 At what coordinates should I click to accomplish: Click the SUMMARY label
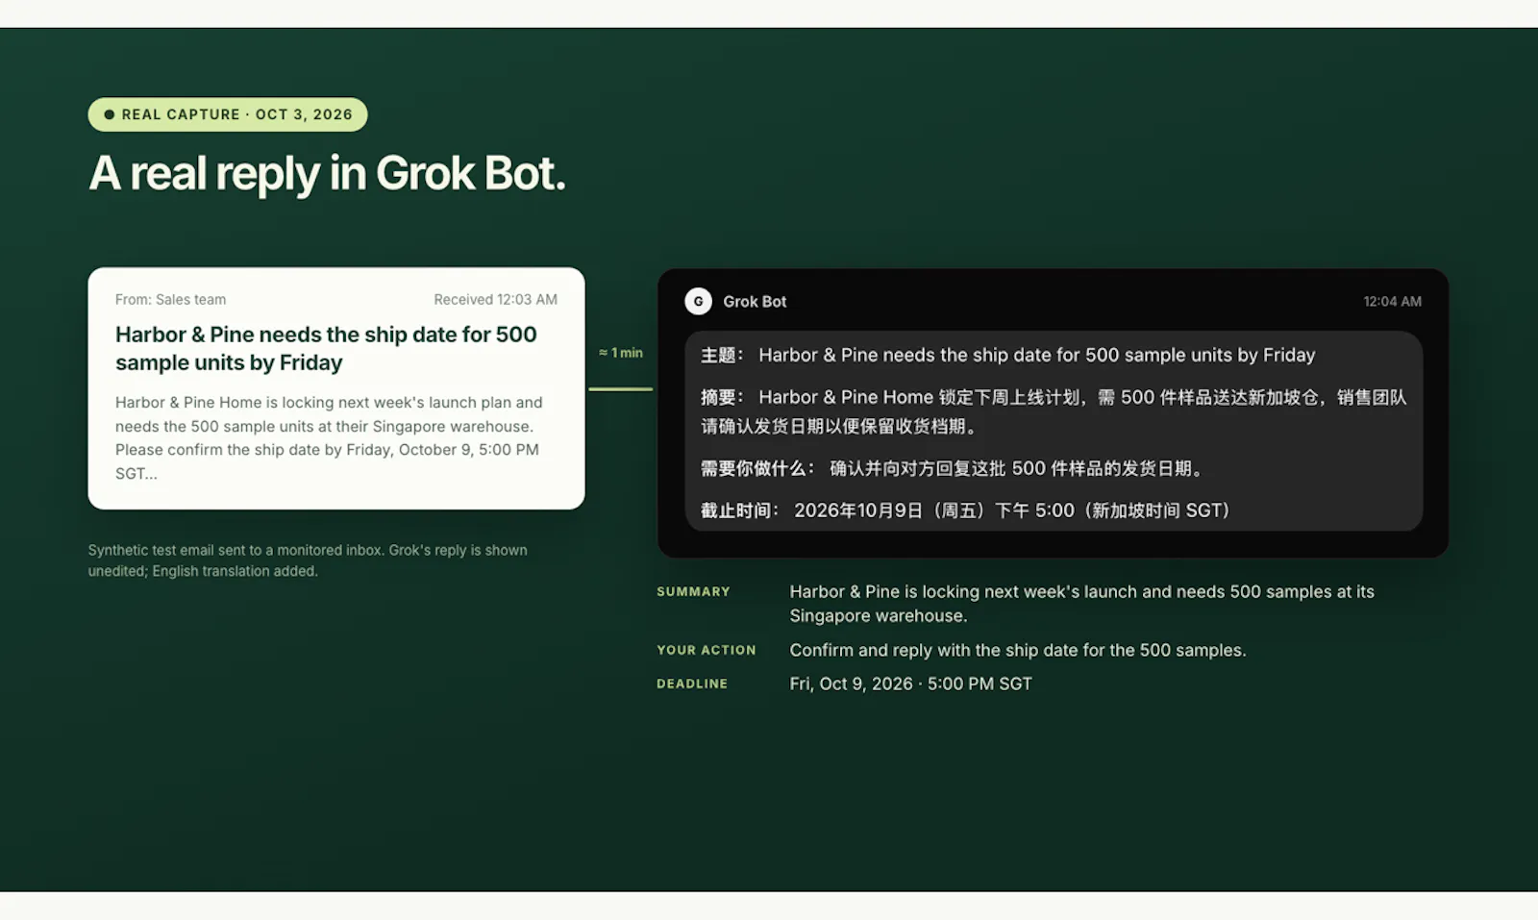tap(693, 592)
